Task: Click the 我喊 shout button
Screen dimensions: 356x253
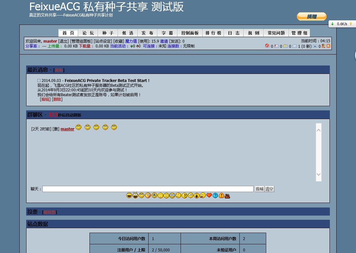Action: pyautogui.click(x=259, y=189)
